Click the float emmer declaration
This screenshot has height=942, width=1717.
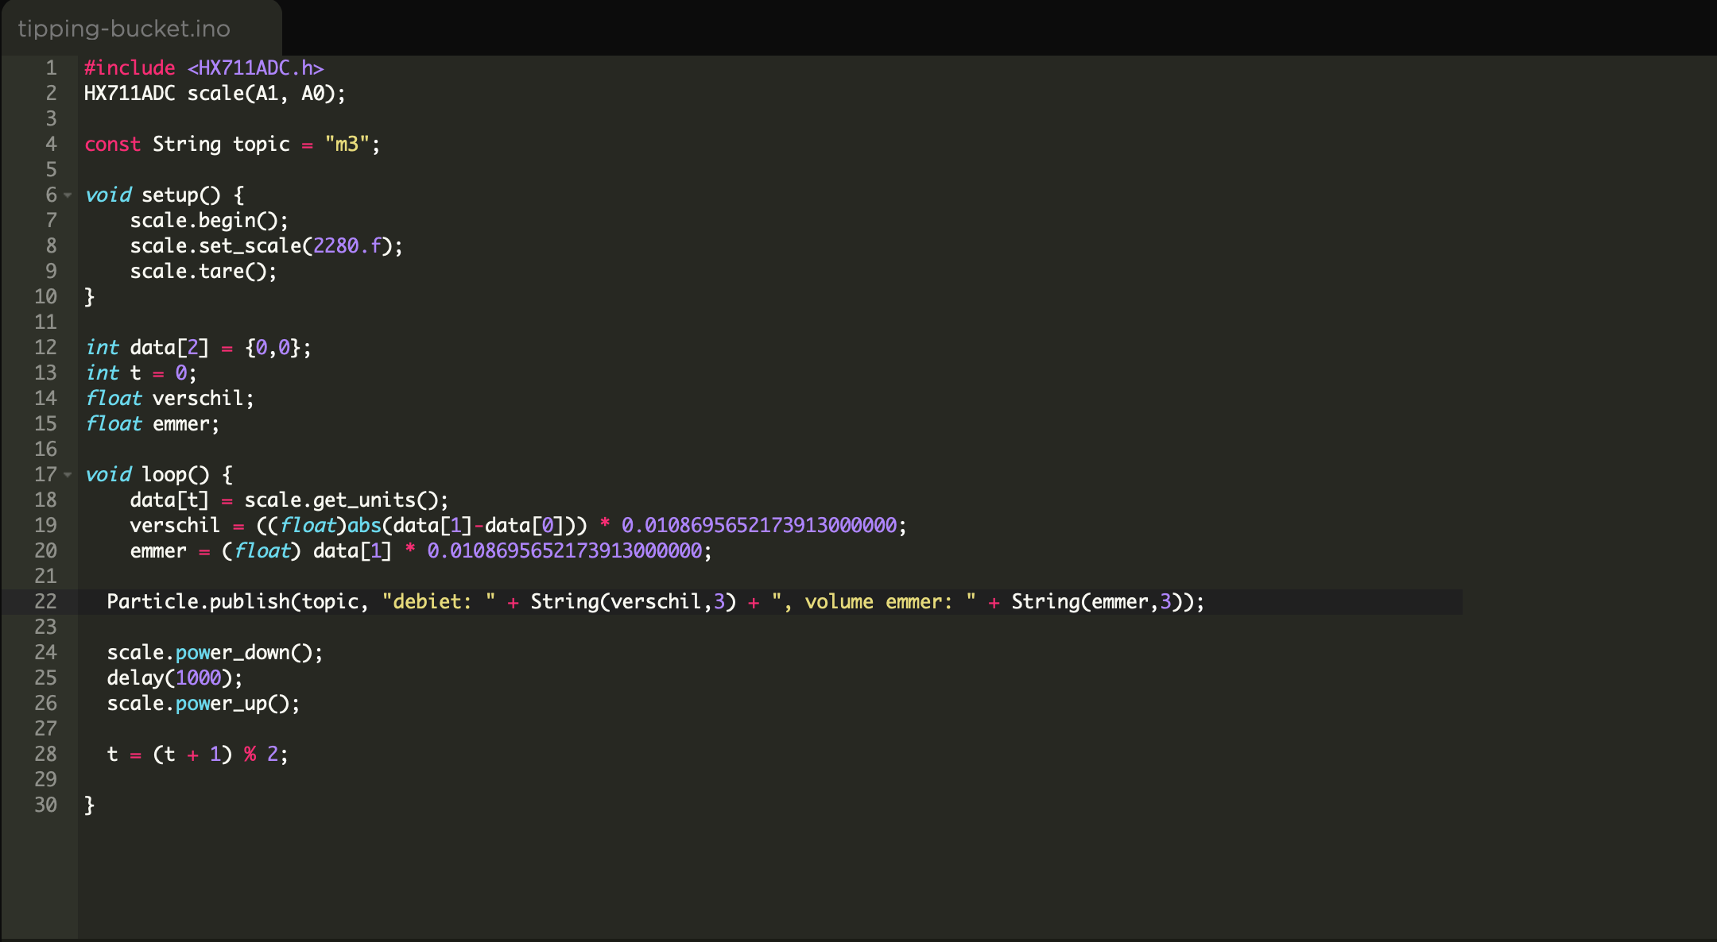click(151, 424)
